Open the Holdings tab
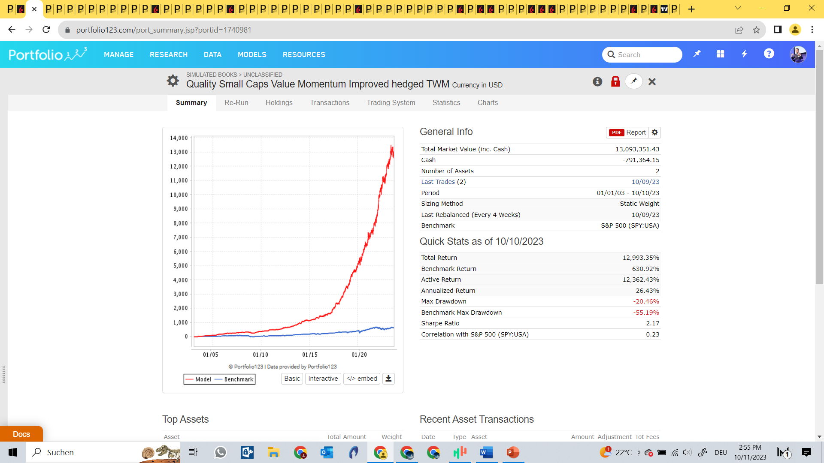Screen dimensions: 824x463 tap(279, 102)
